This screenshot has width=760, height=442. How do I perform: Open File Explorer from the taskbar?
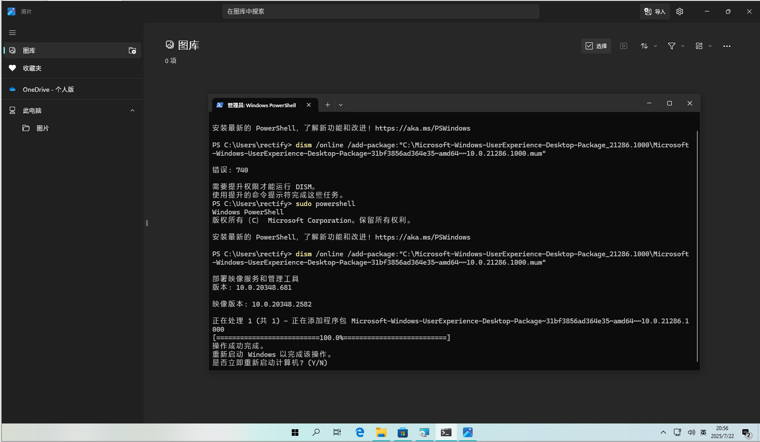[381, 432]
